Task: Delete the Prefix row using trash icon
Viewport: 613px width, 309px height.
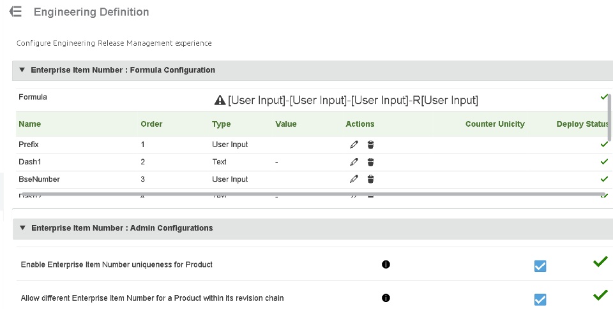Action: point(370,145)
